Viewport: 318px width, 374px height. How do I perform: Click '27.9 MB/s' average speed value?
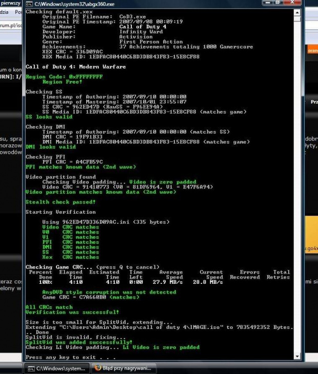click(168, 282)
